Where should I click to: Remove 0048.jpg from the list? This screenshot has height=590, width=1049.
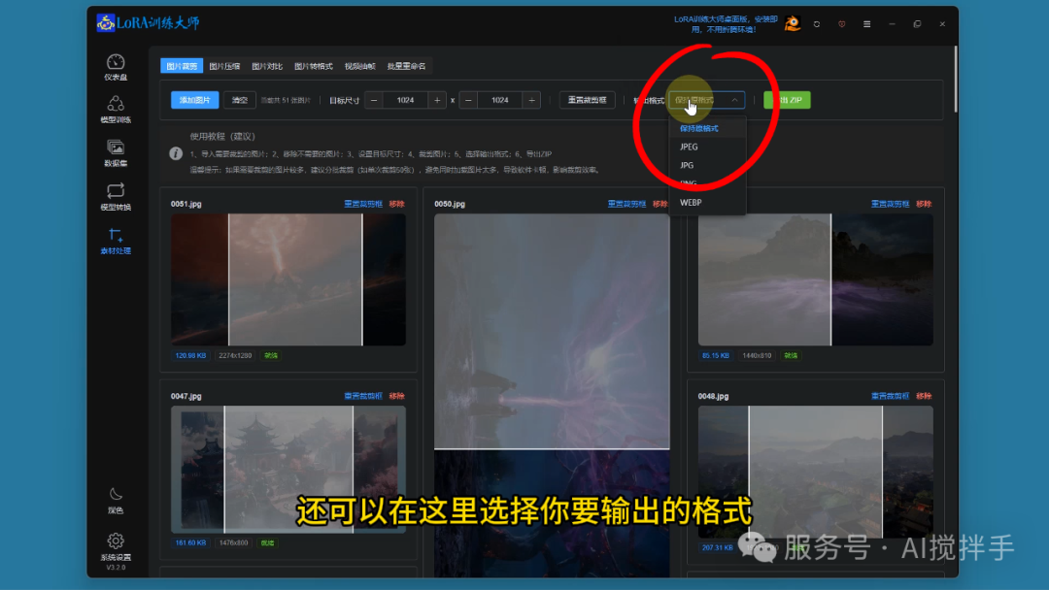point(924,396)
